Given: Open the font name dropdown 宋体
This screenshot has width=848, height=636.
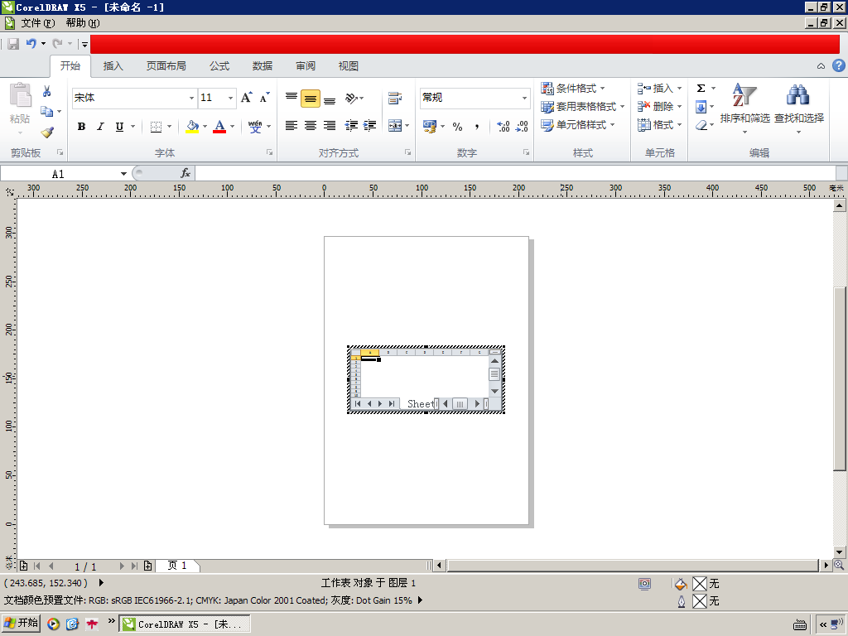Looking at the screenshot, I should coord(191,98).
